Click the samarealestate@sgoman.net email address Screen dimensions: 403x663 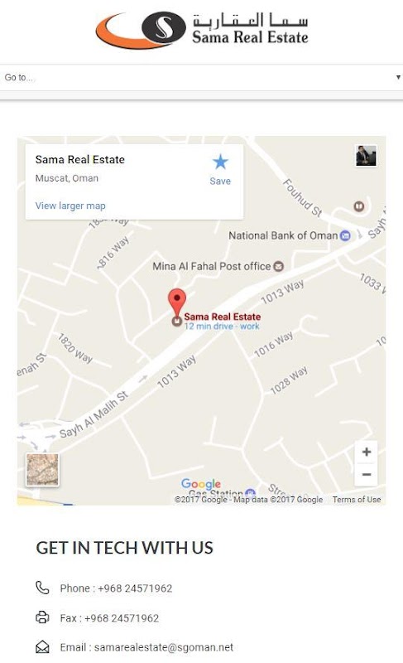(164, 647)
